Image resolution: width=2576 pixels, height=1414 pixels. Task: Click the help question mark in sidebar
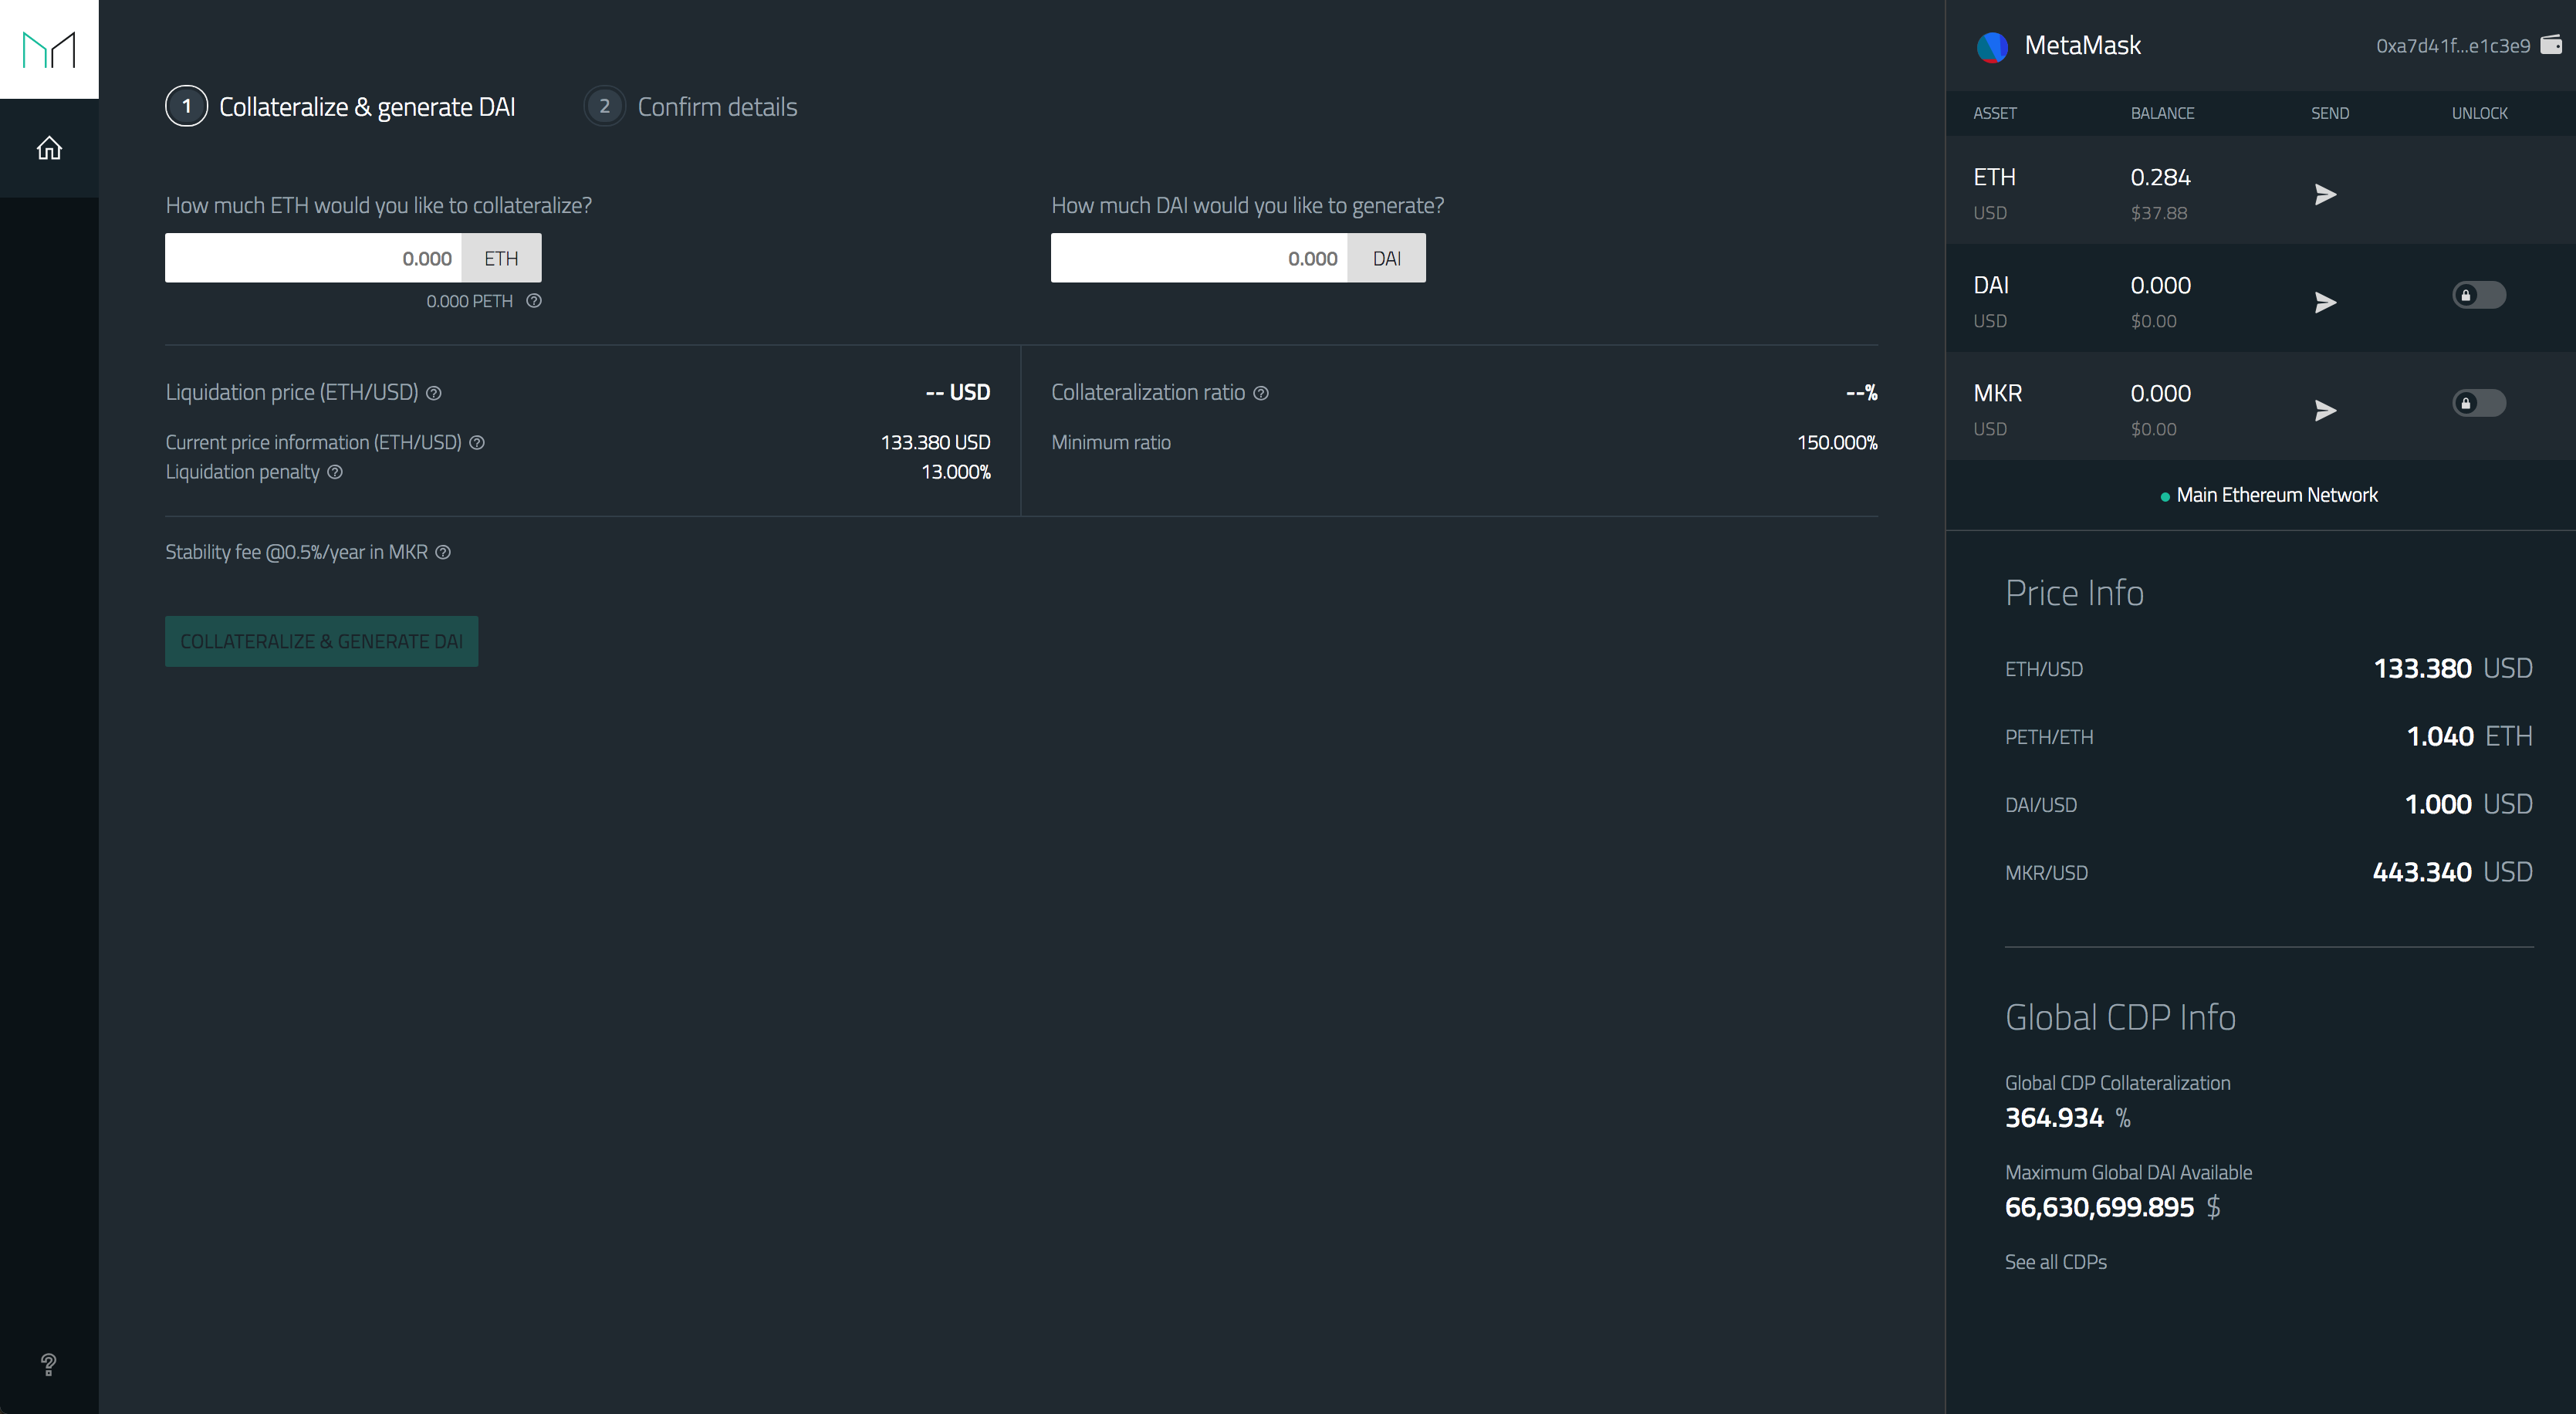(48, 1364)
